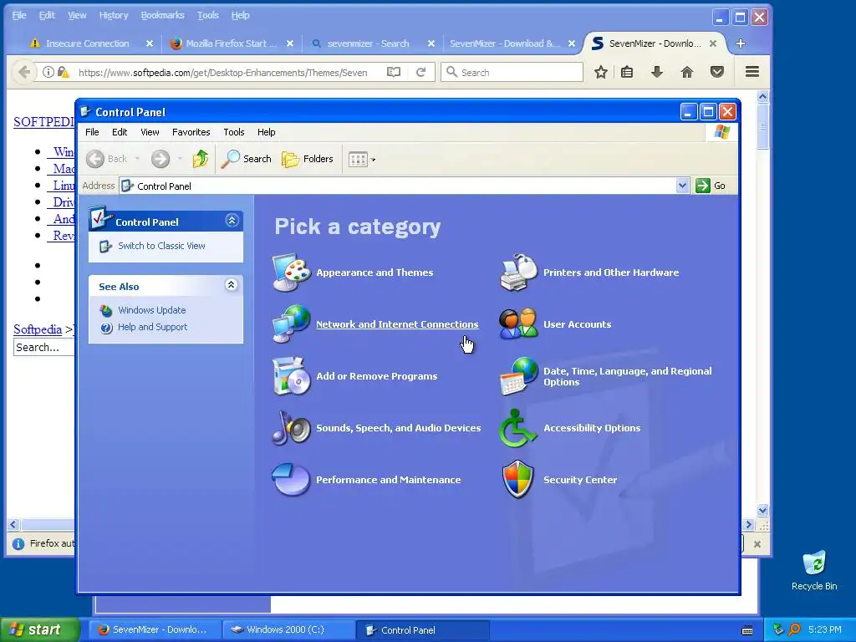Open Help and Support link
Viewport: 856px width, 642px height.
tap(152, 327)
